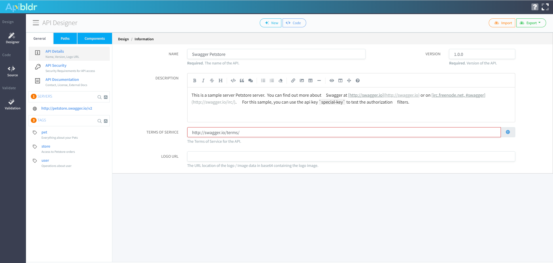This screenshot has height=263, width=553.
Task: Click the TAGS section header label
Action: point(42,120)
